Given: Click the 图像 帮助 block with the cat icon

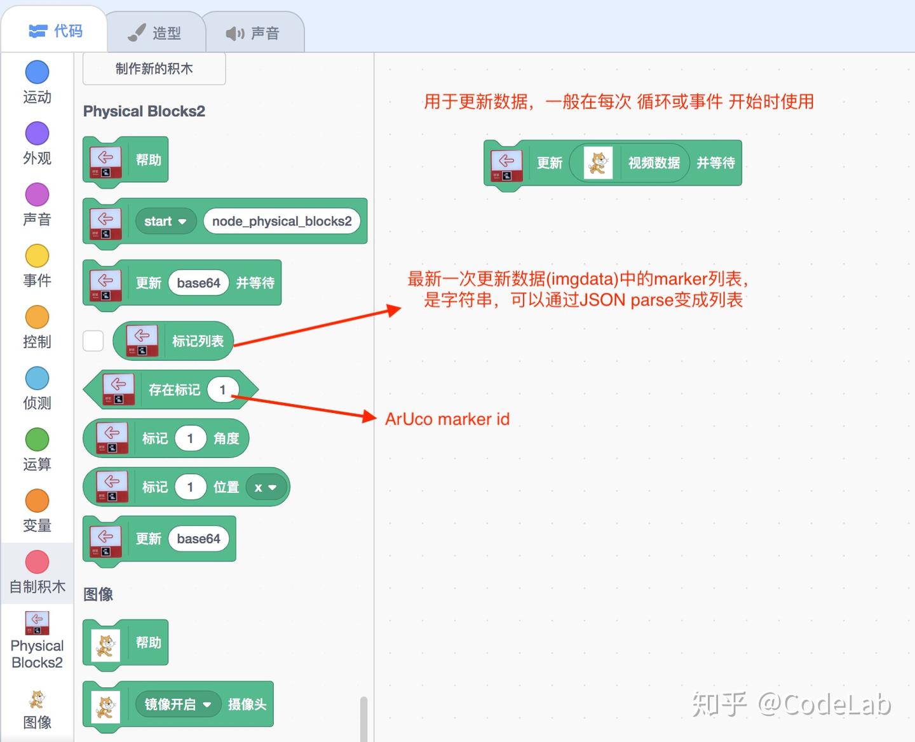Looking at the screenshot, I should pyautogui.click(x=126, y=644).
